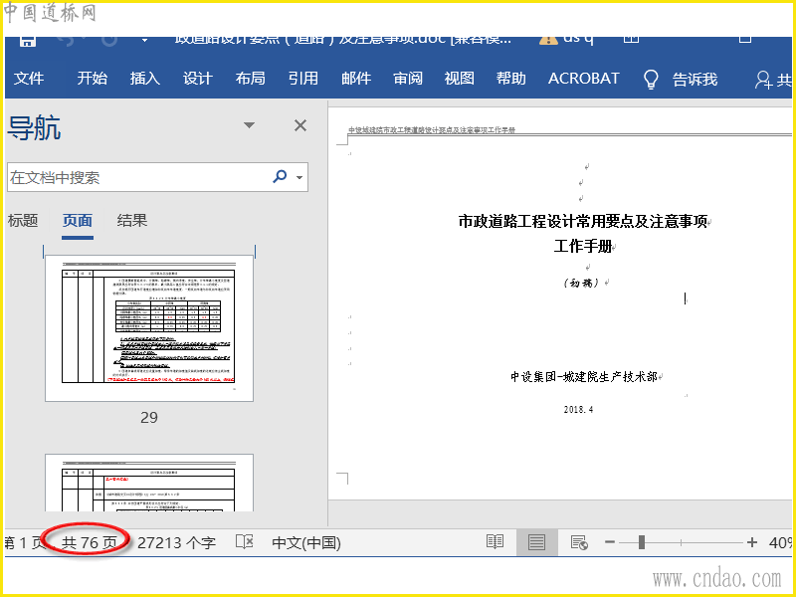Open the Quick Access Toolbar customize arrow

(x=144, y=40)
